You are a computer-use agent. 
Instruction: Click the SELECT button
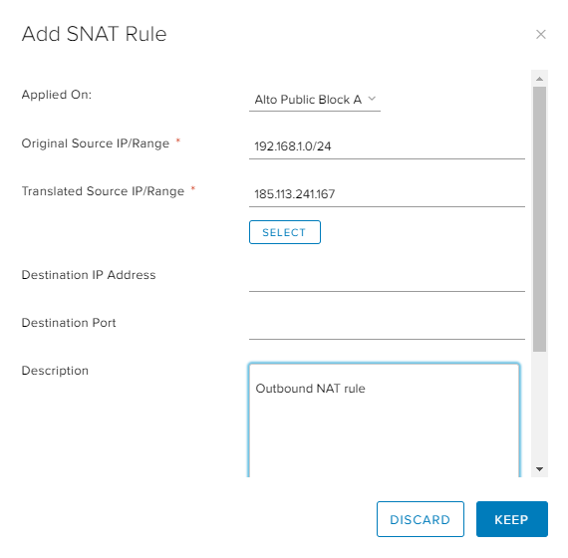pos(285,232)
